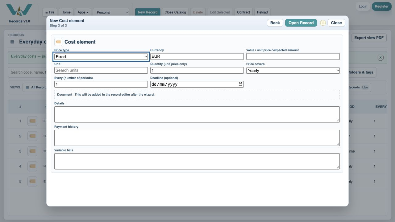
Task: Click the Deadline date field
Action: coord(197,84)
